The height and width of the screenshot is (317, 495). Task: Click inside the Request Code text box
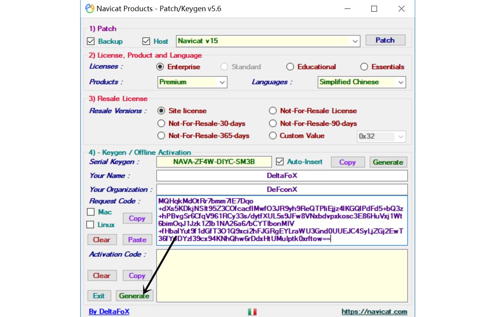[282, 220]
